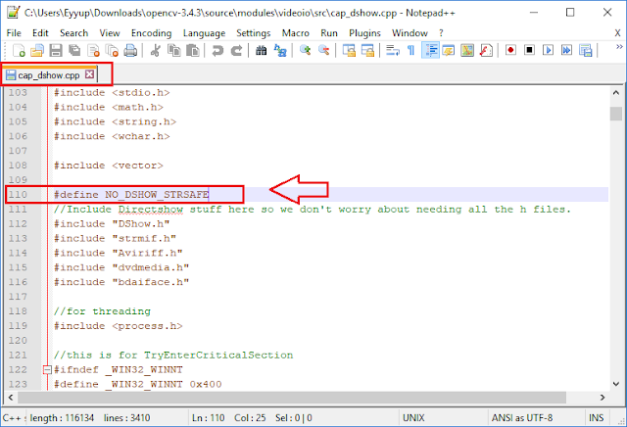The width and height of the screenshot is (627, 427).
Task: Close current document via toolbar icon
Action: pos(93,50)
